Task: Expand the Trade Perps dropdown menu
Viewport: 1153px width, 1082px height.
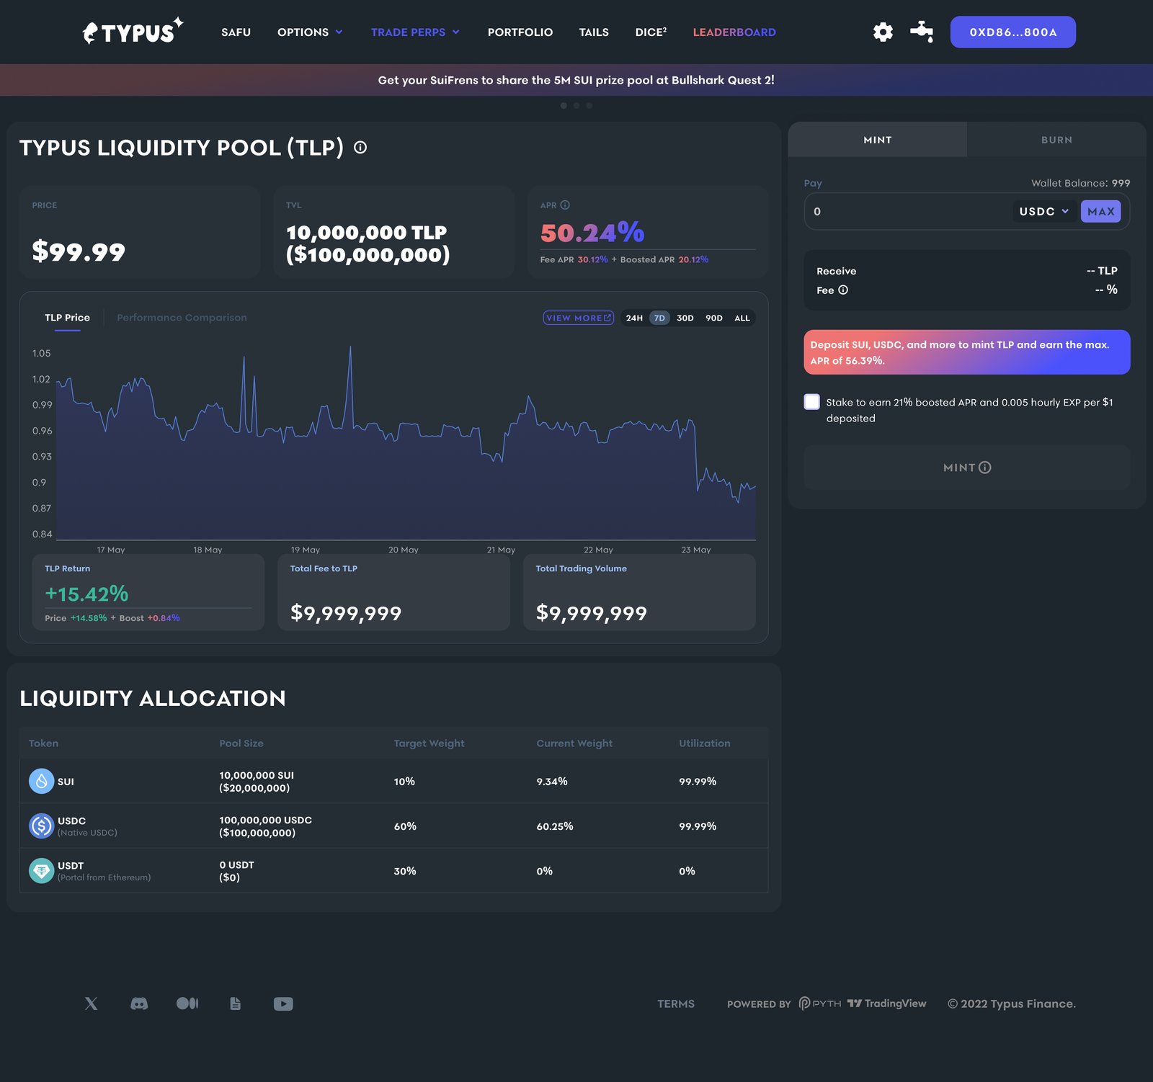Action: point(415,32)
